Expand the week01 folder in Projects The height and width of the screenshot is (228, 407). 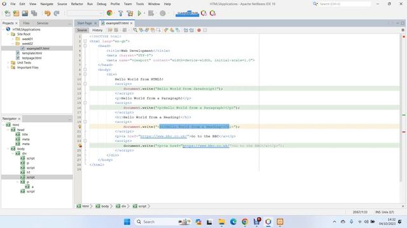(13, 39)
